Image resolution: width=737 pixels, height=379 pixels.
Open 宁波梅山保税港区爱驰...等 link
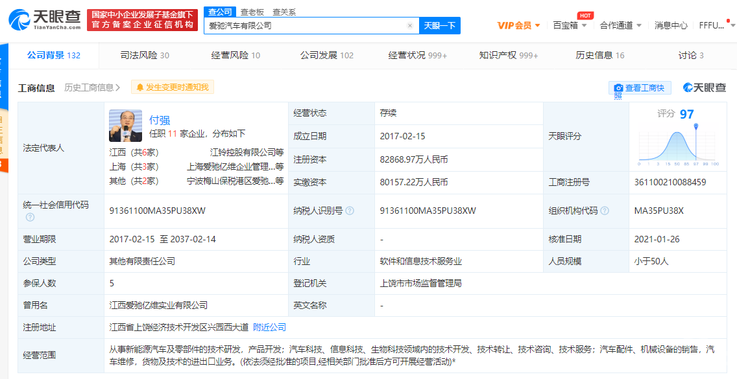point(235,181)
